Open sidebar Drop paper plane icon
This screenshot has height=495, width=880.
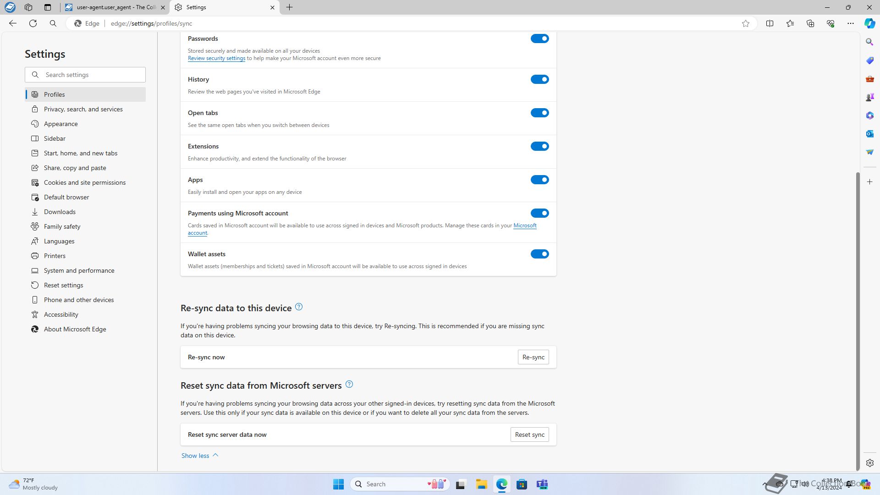tap(869, 152)
